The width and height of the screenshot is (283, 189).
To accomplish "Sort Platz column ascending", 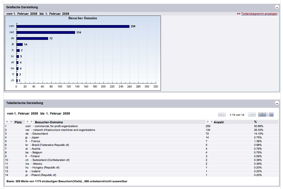I will coord(7,122).
